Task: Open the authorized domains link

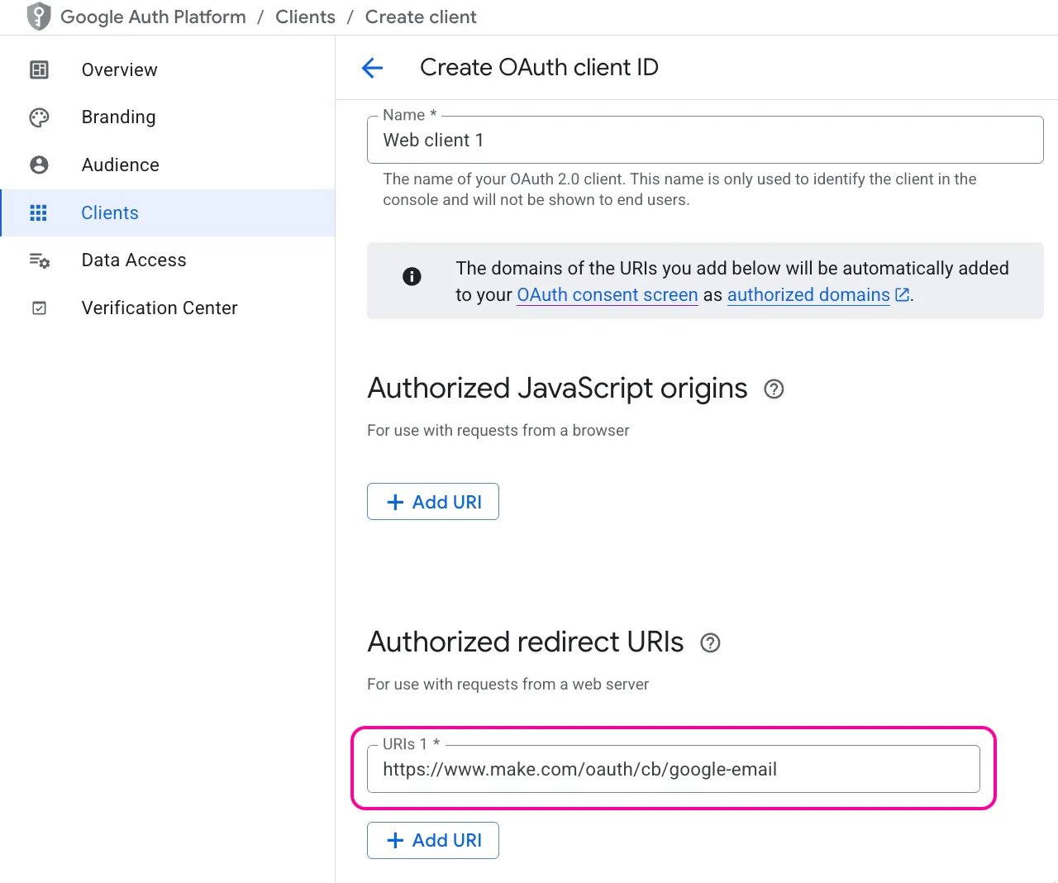Action: coord(808,295)
